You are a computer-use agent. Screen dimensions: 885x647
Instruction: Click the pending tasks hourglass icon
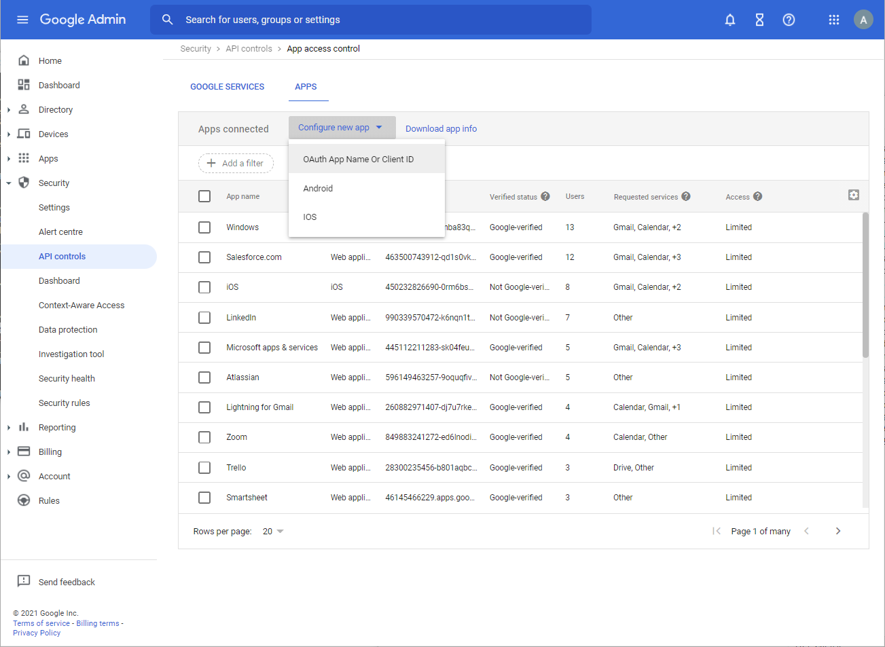(x=759, y=20)
